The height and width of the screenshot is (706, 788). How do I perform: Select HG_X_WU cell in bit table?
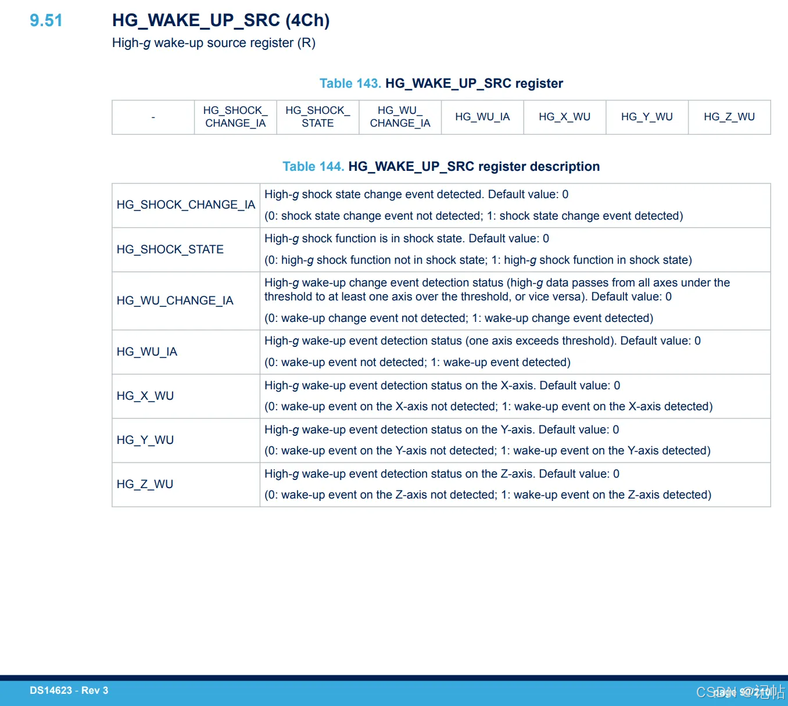click(565, 117)
